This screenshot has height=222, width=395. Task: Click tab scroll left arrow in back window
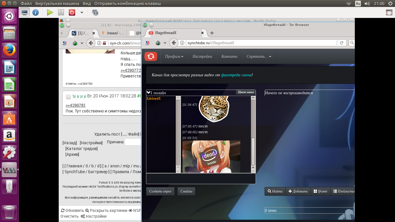(62, 33)
